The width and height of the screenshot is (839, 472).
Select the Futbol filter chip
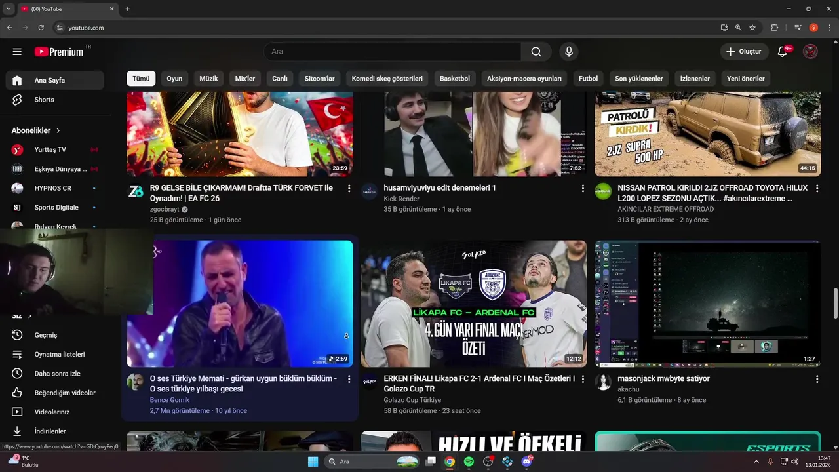tap(588, 79)
